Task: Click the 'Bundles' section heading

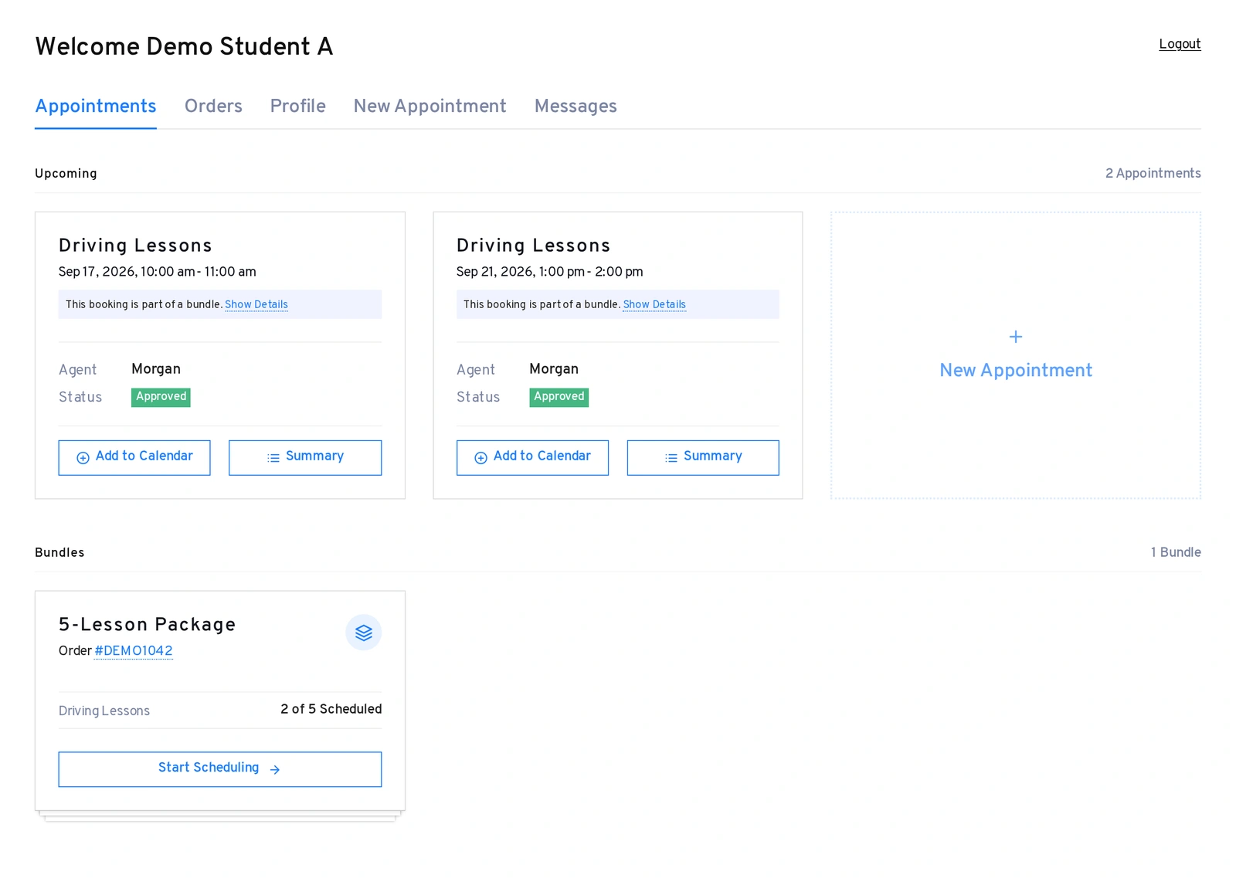Action: pyautogui.click(x=59, y=552)
